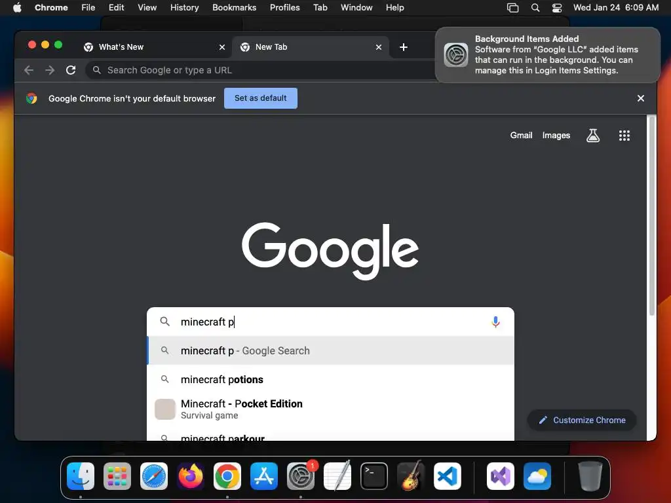Viewport: 671px width, 503px height.
Task: Click Stage Manager icon in menu bar
Action: (x=512, y=8)
